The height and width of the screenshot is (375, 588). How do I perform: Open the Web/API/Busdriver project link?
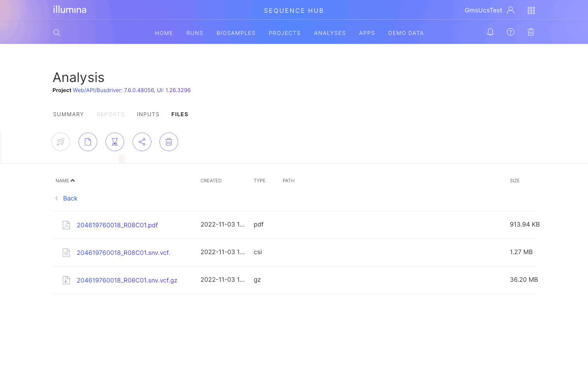pos(131,90)
